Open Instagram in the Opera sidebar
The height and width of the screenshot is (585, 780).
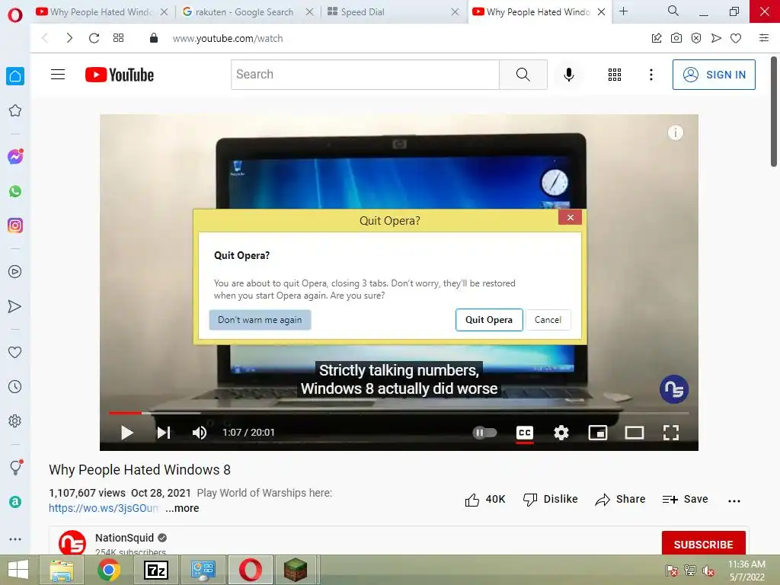[15, 225]
